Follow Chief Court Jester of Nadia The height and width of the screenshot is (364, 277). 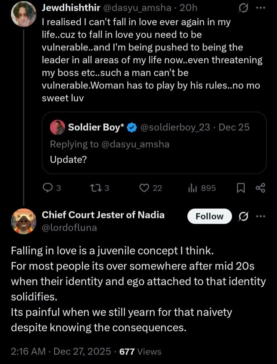(209, 216)
